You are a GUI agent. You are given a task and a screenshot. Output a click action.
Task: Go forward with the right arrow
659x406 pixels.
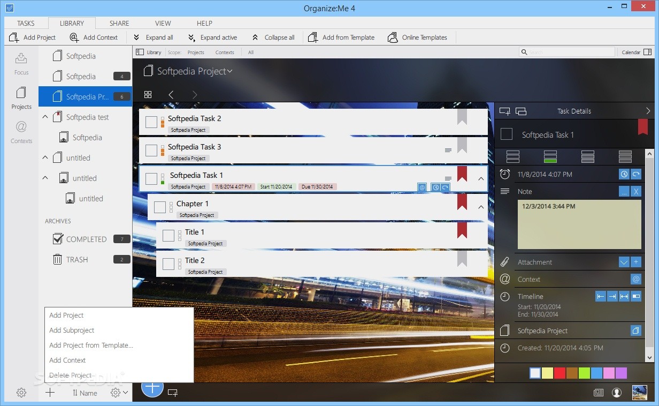pyautogui.click(x=195, y=95)
